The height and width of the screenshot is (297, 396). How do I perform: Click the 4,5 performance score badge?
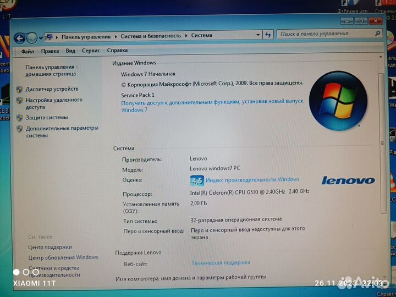pos(197,180)
